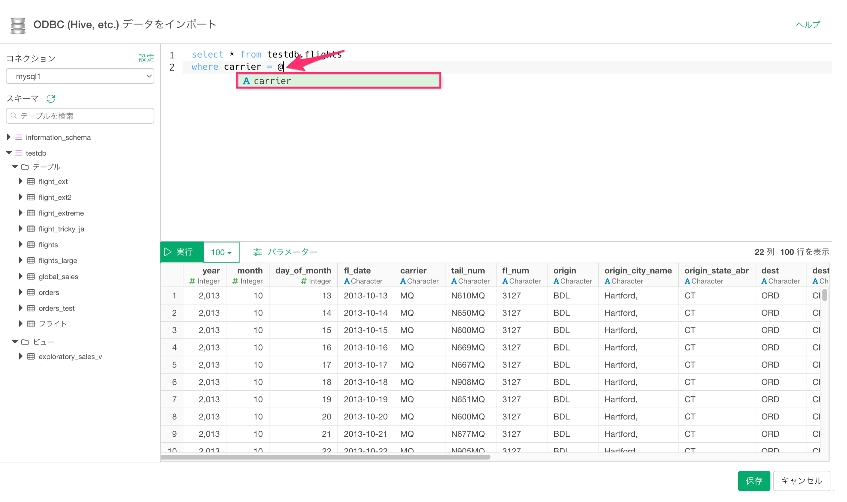The height and width of the screenshot is (502, 847).
Task: Click the flight_ext table icon
Action: click(x=31, y=181)
